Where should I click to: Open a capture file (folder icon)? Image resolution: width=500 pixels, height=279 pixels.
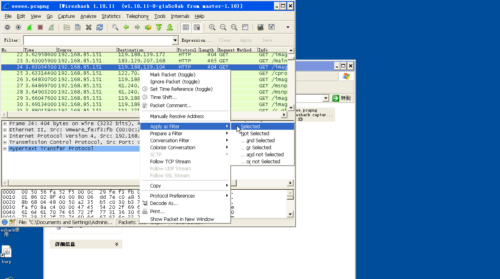(67, 27)
